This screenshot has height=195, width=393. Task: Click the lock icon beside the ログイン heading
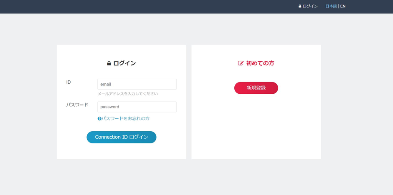(109, 63)
